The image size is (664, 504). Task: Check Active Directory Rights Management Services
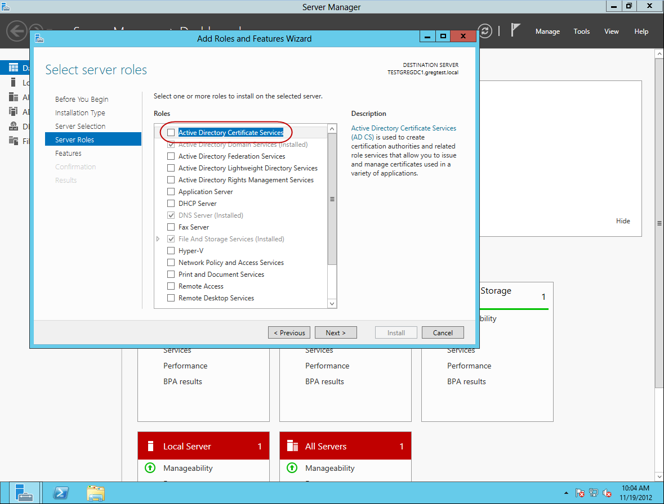coord(171,179)
